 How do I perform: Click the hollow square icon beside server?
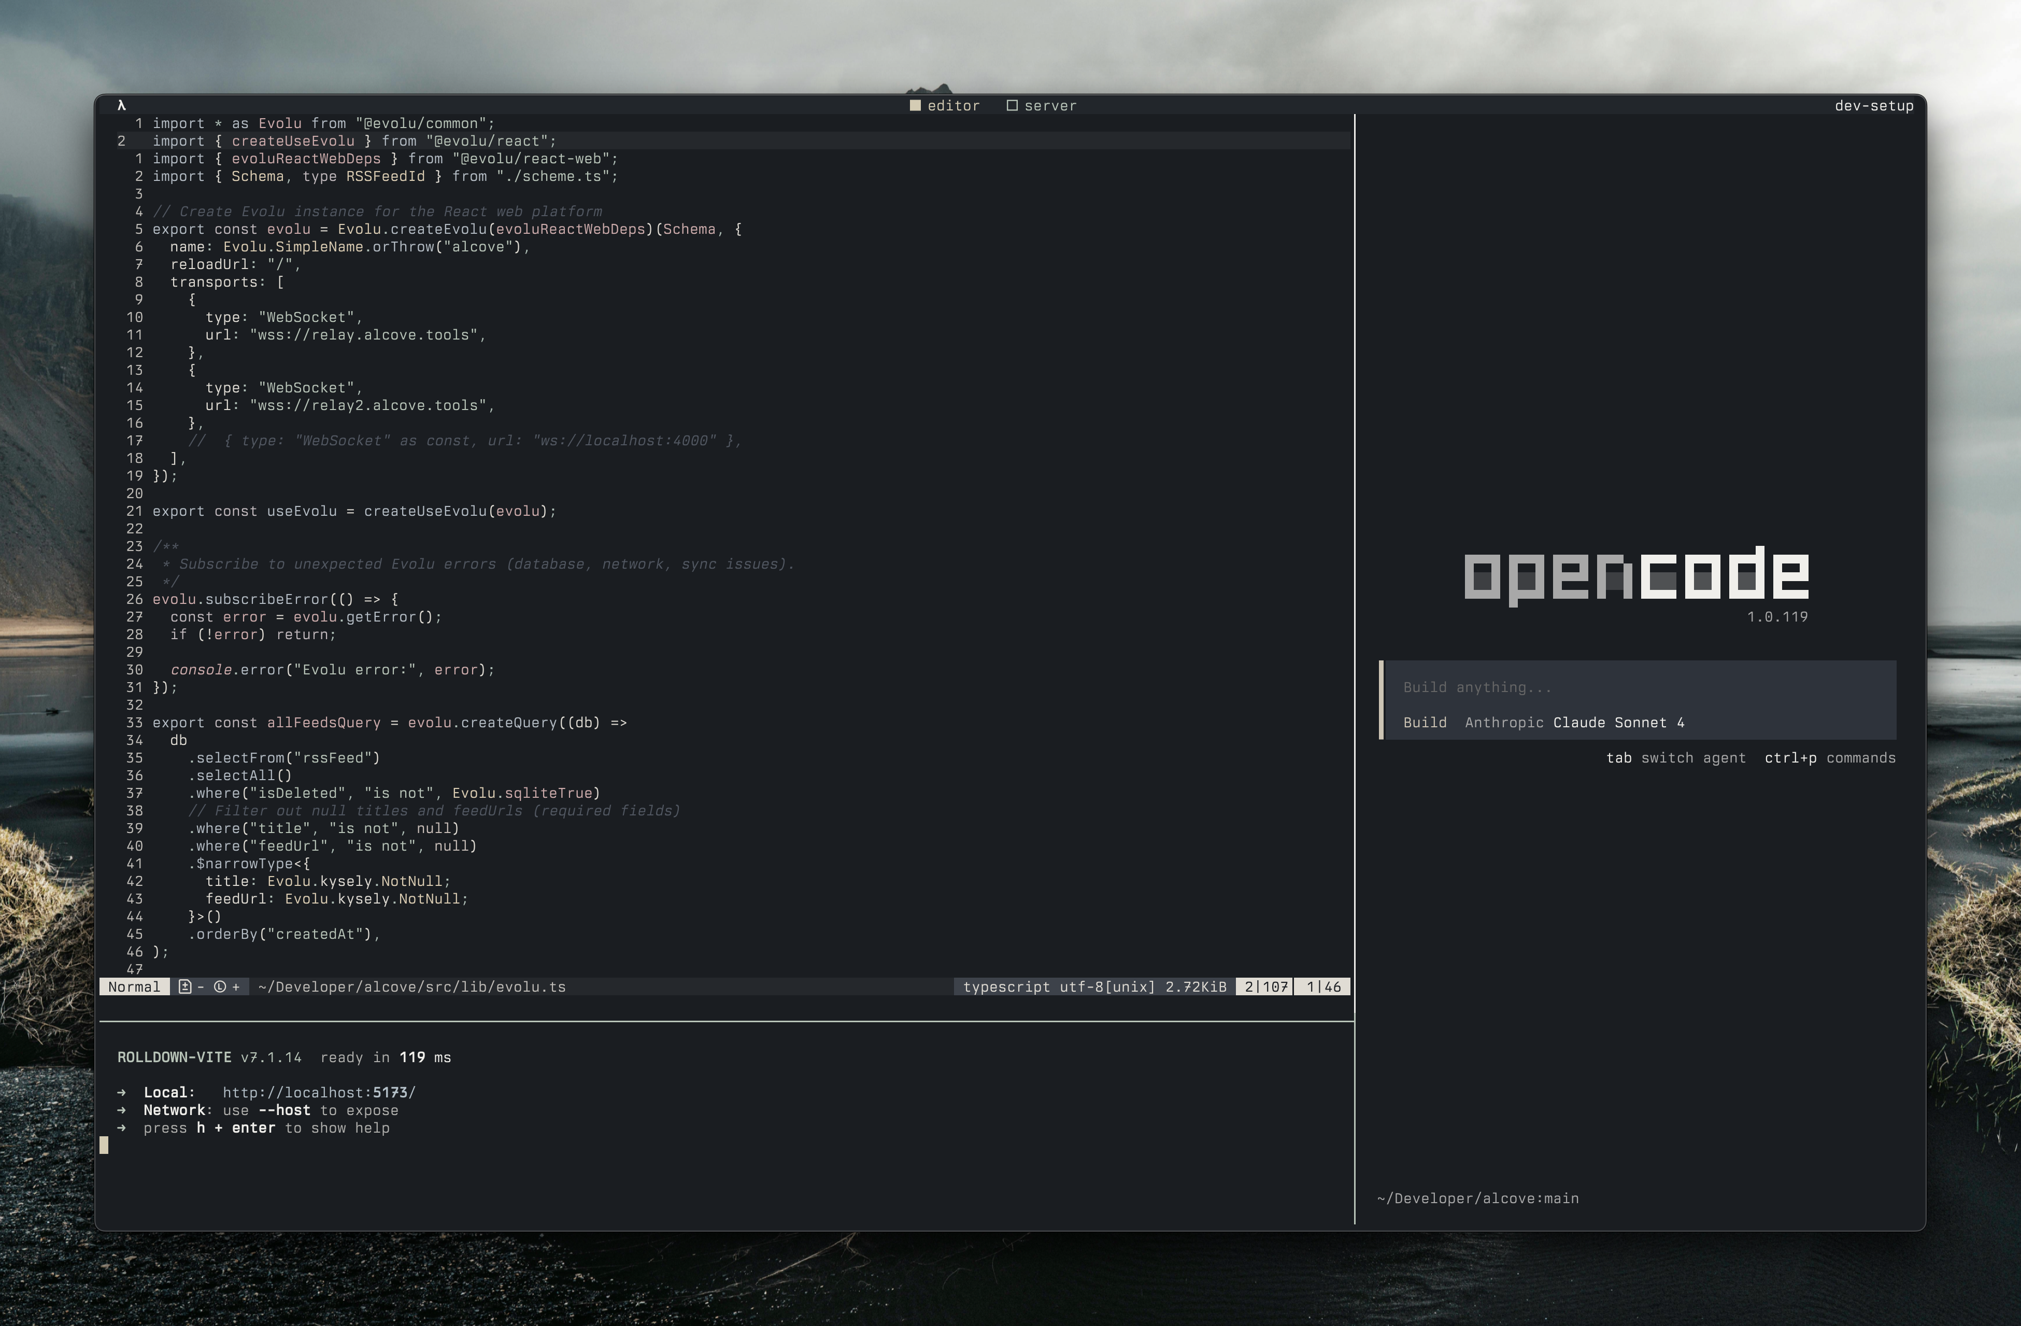click(1012, 105)
